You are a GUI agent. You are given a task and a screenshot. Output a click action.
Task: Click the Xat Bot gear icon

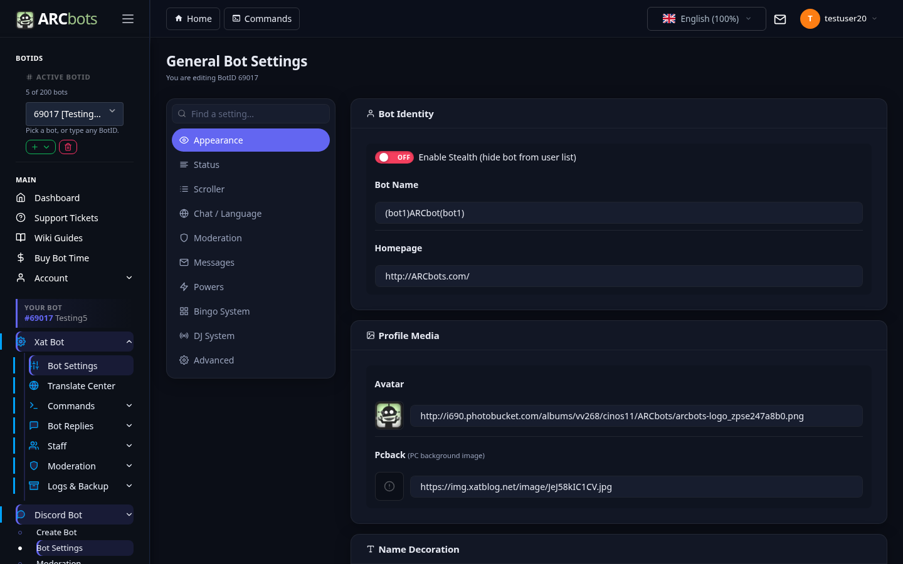(x=21, y=342)
